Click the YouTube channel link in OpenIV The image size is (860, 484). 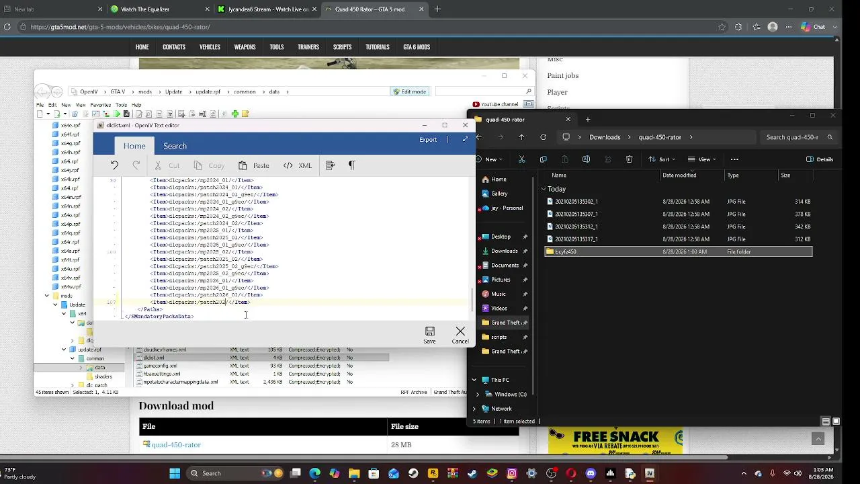coord(495,104)
